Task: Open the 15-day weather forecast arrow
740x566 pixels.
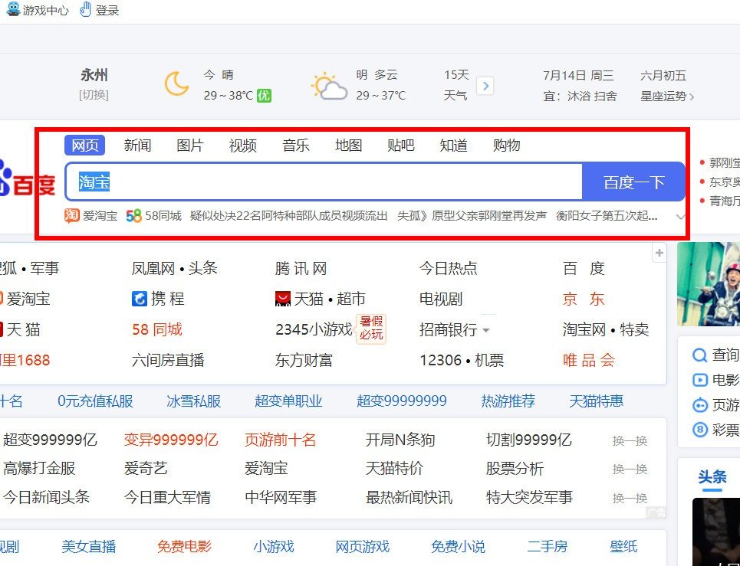Action: click(x=486, y=86)
